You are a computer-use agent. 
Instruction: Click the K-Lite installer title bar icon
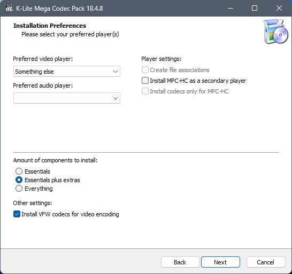point(9,9)
